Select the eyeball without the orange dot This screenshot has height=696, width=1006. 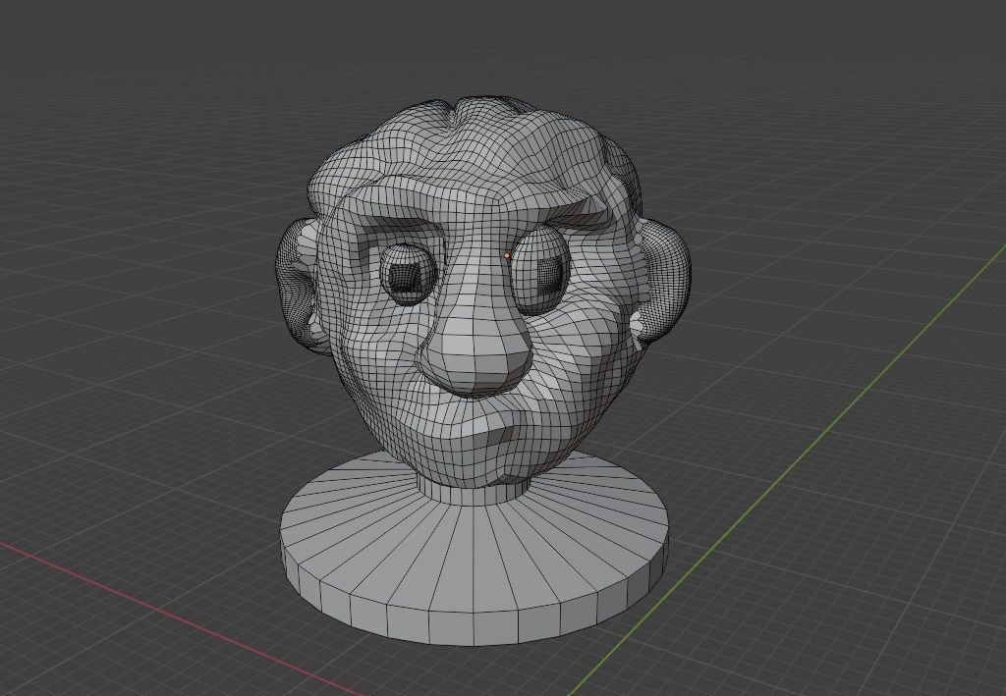coord(408,274)
